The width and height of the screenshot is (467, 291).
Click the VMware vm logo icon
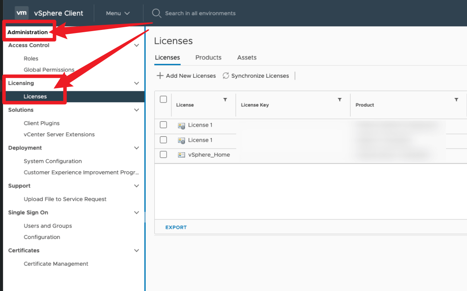click(x=22, y=13)
